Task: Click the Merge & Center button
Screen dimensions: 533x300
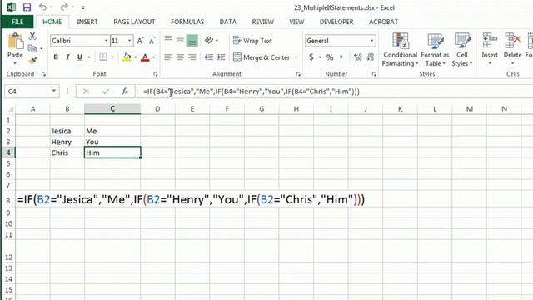Action: click(262, 57)
